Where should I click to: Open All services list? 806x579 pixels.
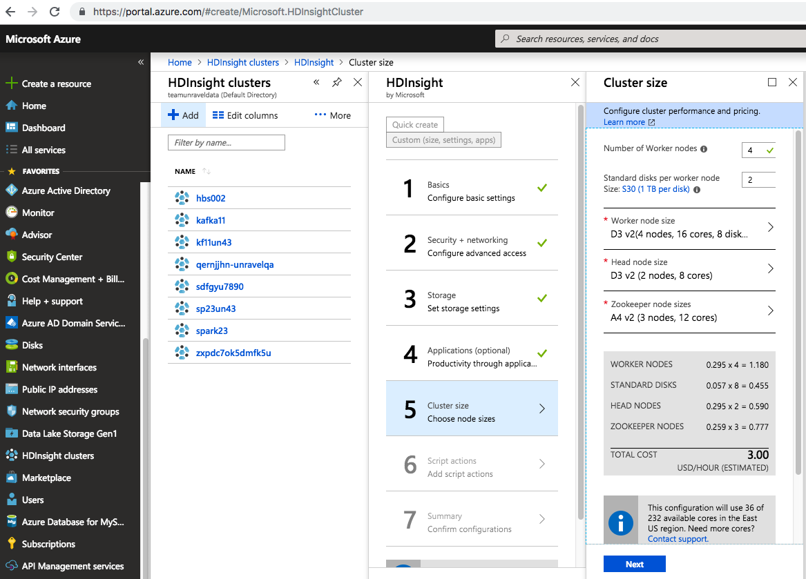(44, 150)
